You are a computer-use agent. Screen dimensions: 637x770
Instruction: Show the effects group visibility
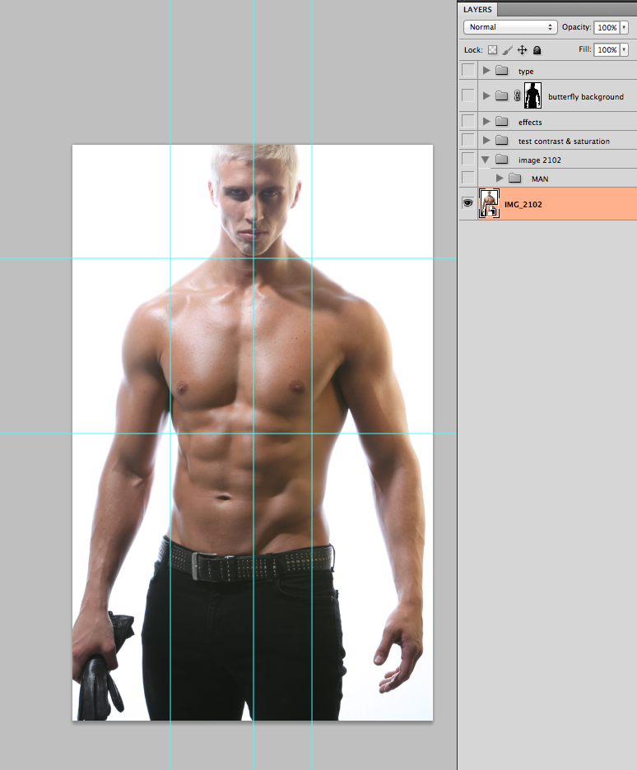pos(468,121)
